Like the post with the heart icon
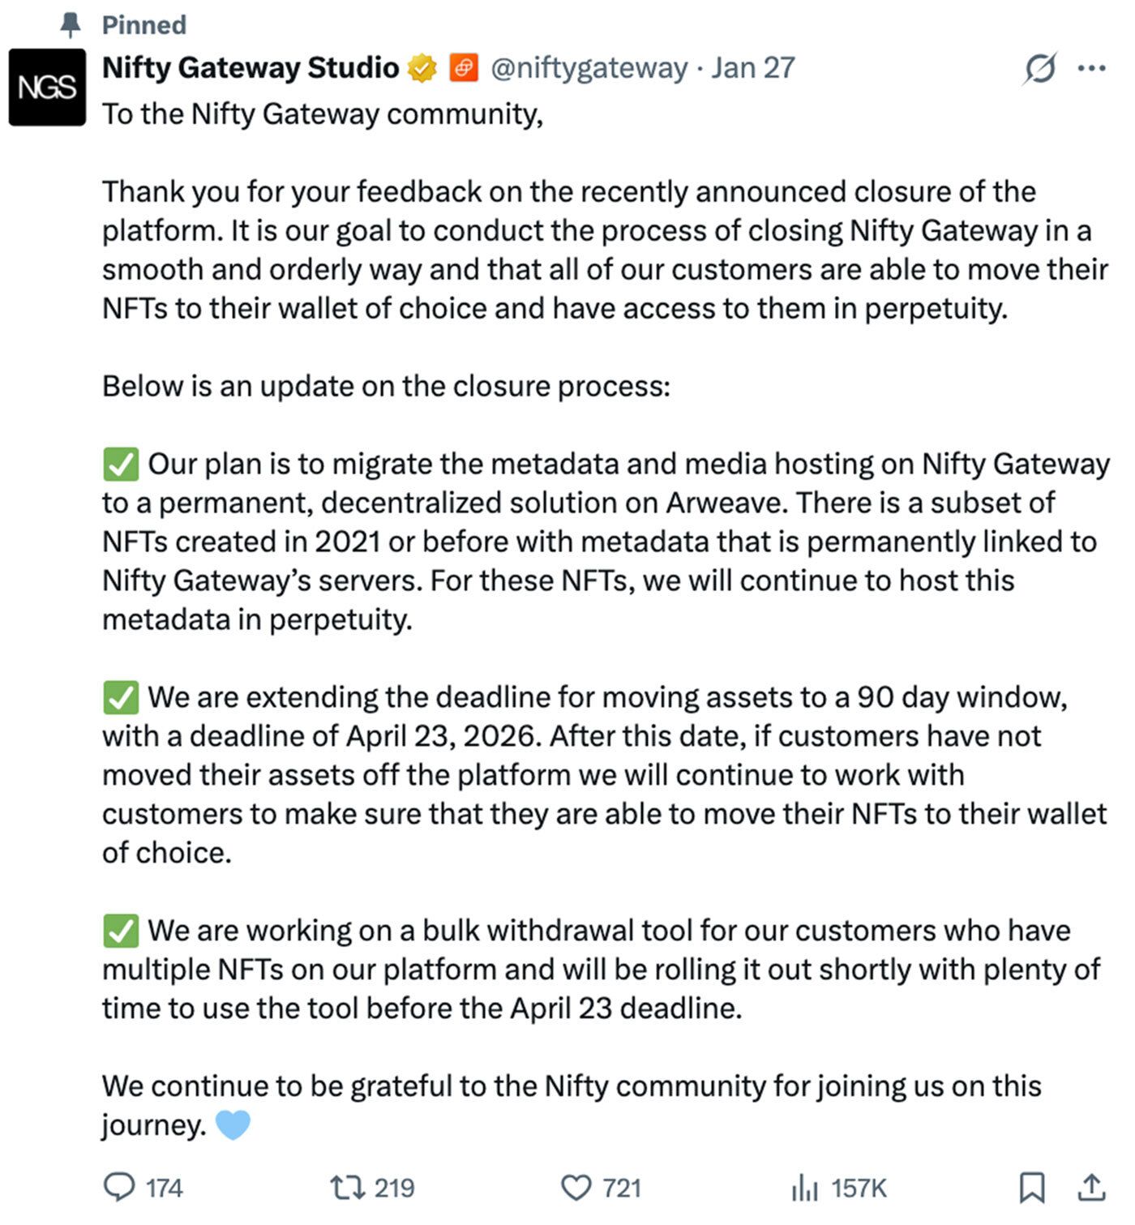 tap(576, 1188)
